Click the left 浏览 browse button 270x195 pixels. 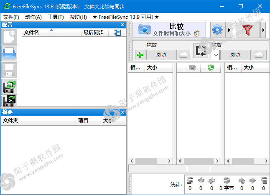[x=161, y=55]
